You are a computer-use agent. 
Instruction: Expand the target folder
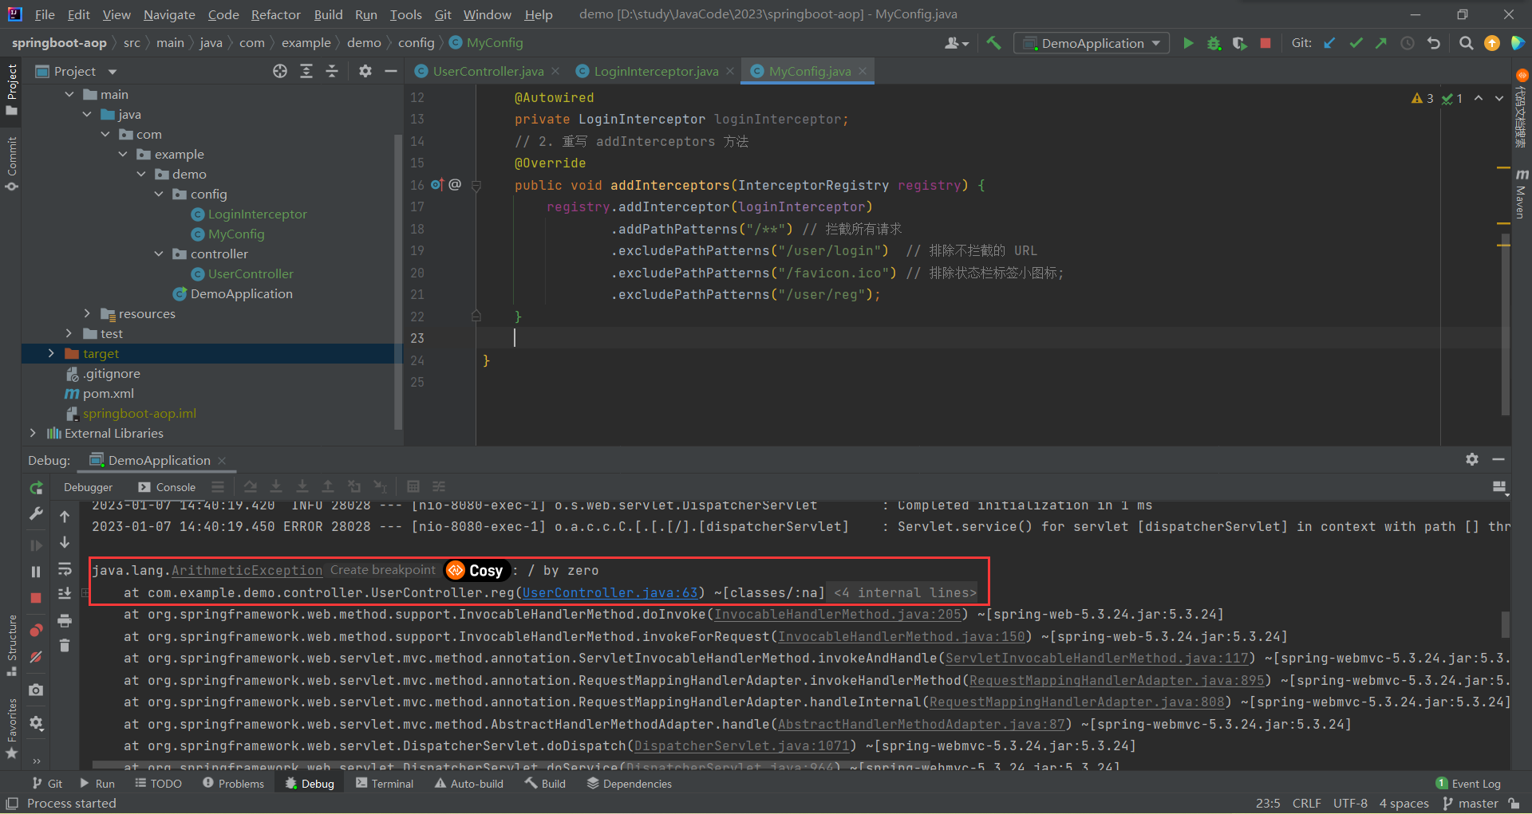click(51, 353)
